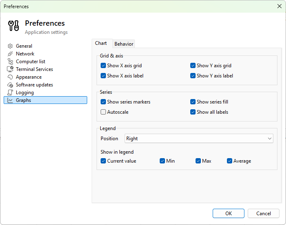286x225 pixels.
Task: Confirm settings with OK button
Action: tap(229, 214)
